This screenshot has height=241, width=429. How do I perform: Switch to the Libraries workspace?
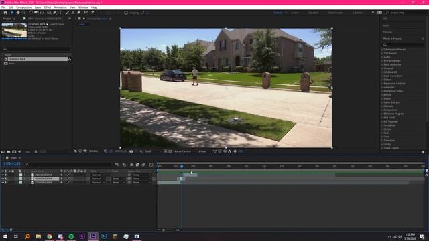pyautogui.click(x=357, y=13)
